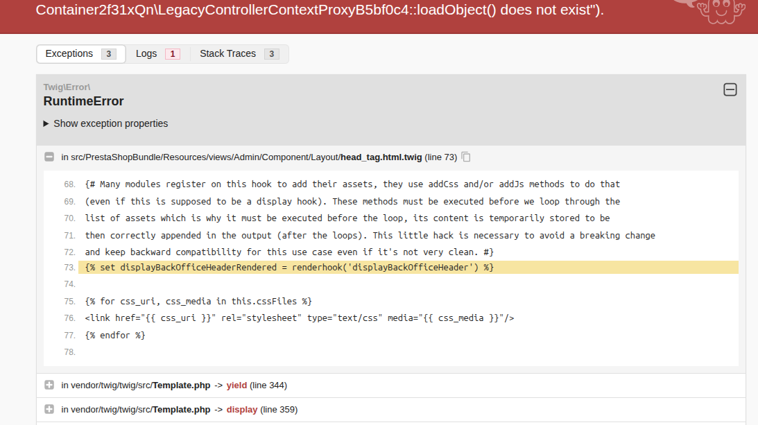Viewport: 758px width, 425px height.
Task: Collapse the head_tag.html.twig trace entry
Action: pos(49,157)
